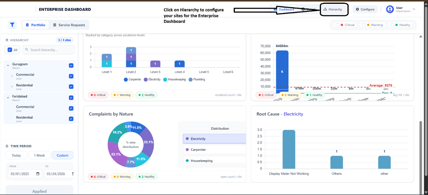Click the blue filter funnel icon
This screenshot has height=195, width=428.
pyautogui.click(x=12, y=25)
